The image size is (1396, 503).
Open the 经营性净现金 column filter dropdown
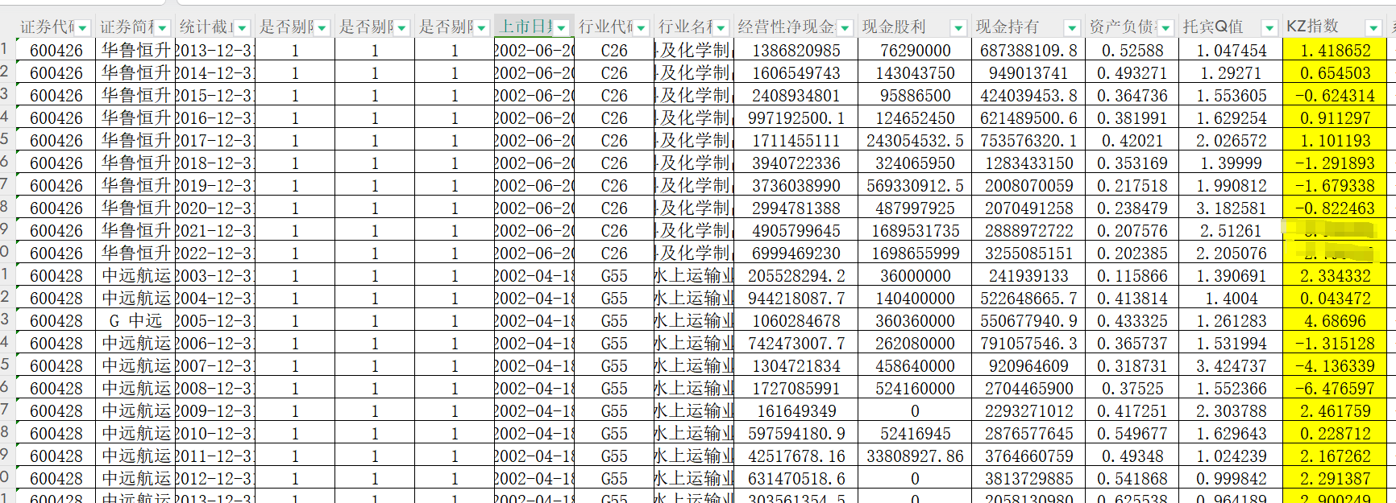[x=845, y=27]
